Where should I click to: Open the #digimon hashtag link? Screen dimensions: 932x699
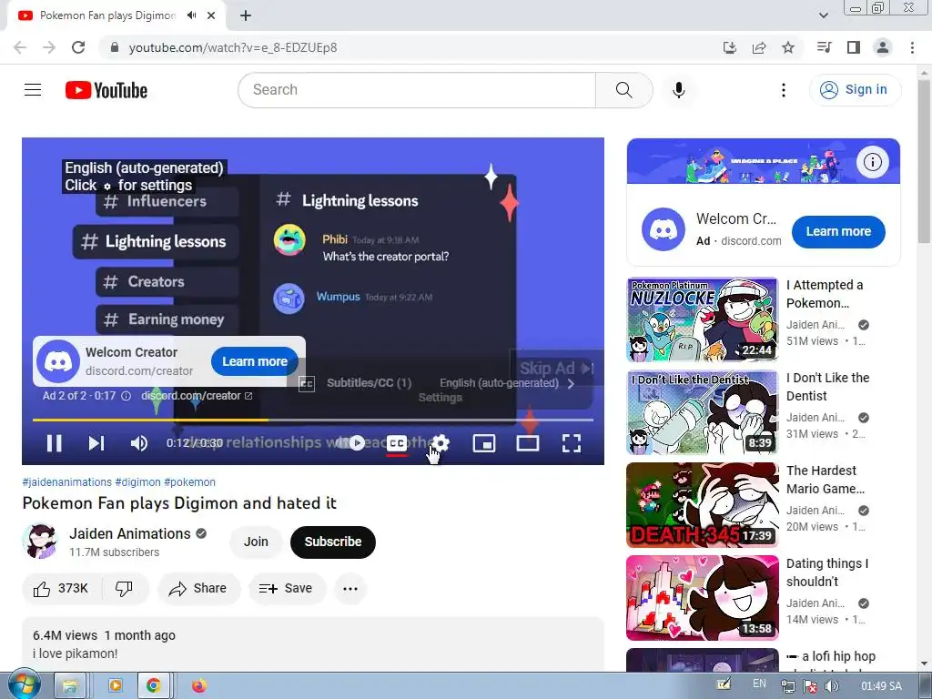[x=137, y=482]
